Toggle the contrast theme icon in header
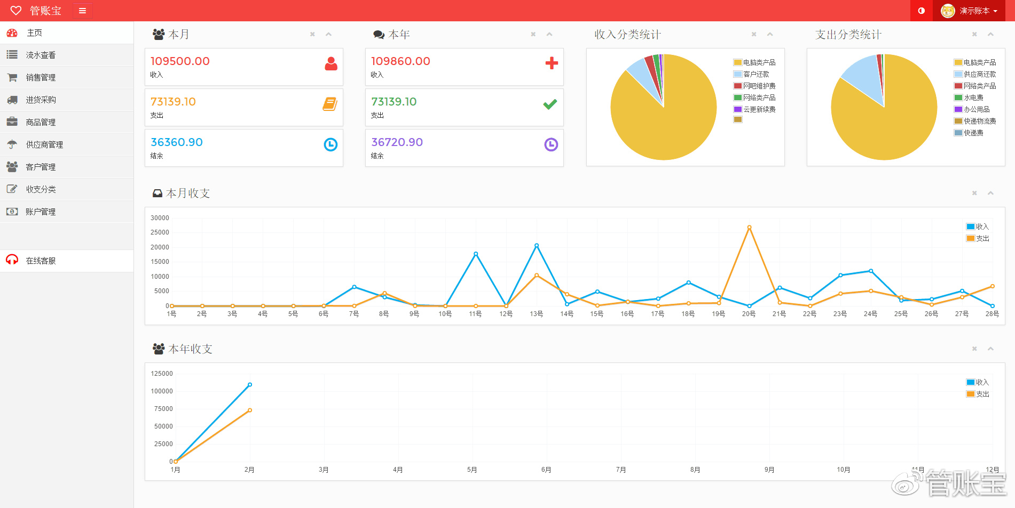Screen dimensions: 1015x508 (x=922, y=11)
